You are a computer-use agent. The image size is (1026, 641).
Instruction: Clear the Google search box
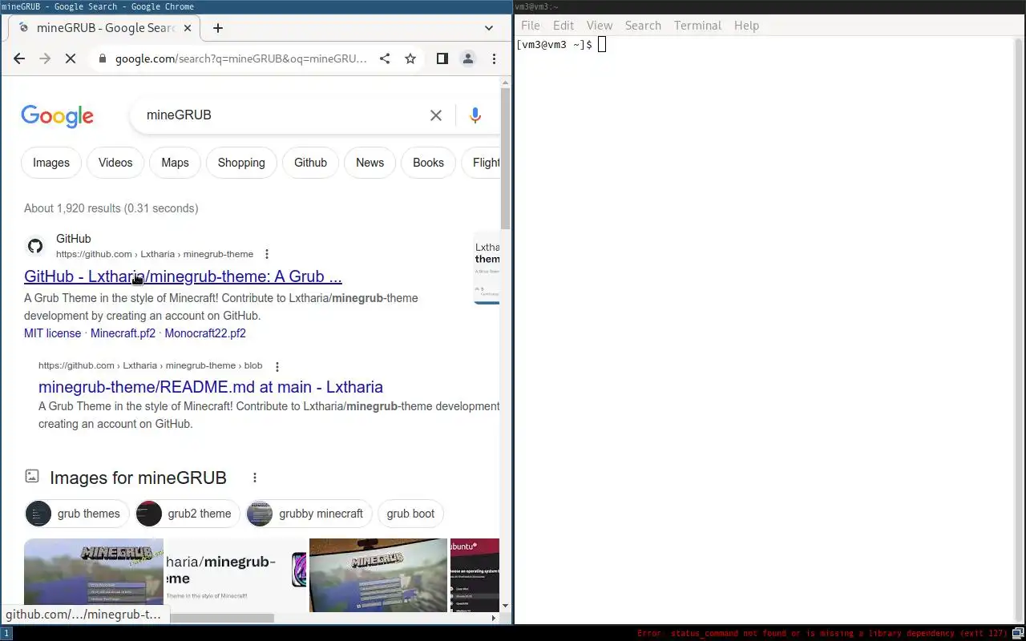point(436,115)
